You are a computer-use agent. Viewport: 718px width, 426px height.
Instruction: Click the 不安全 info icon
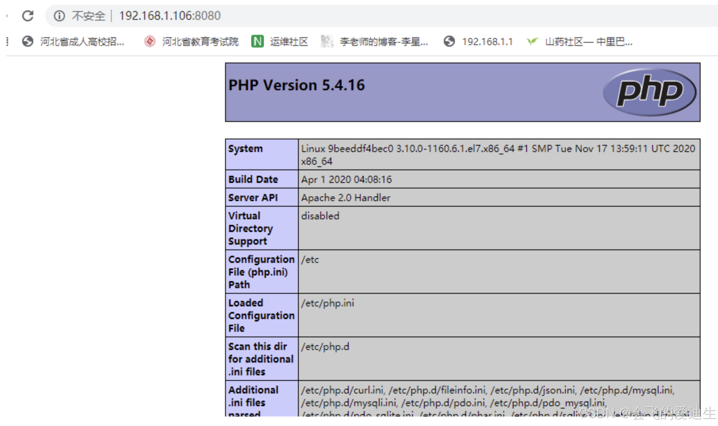click(x=59, y=16)
